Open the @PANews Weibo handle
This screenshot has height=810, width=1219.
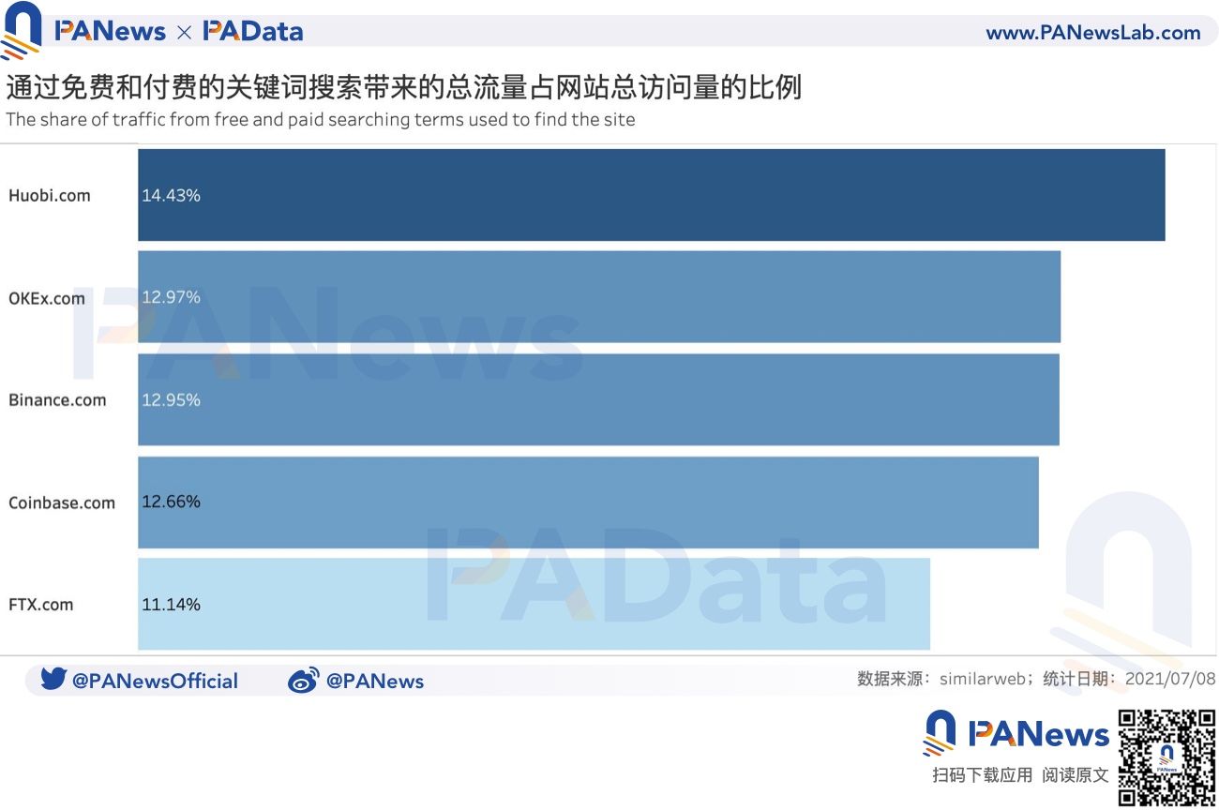[x=374, y=682]
